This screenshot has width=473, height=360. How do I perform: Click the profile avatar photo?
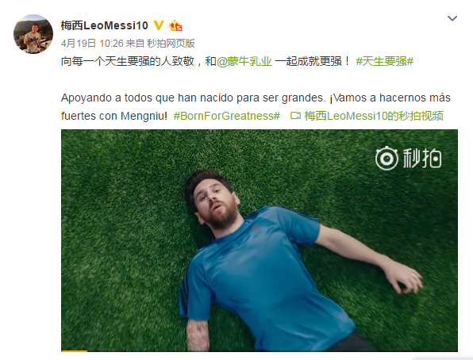click(33, 34)
